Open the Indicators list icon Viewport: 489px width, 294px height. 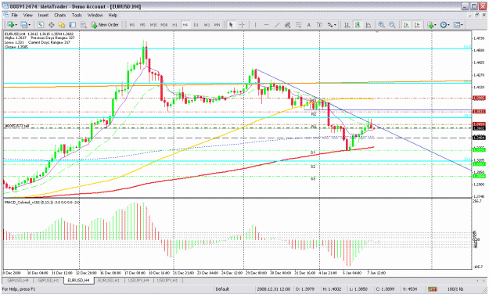(430, 24)
